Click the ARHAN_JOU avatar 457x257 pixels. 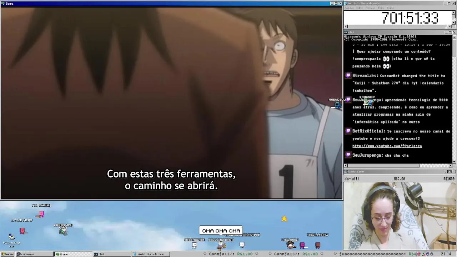[x=63, y=231]
